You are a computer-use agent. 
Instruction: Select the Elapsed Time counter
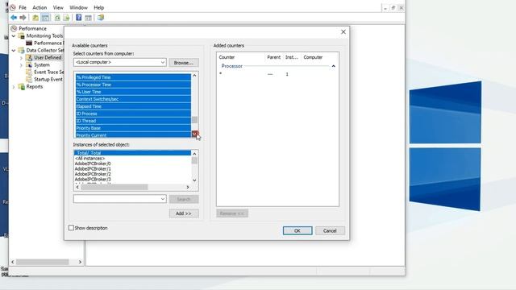click(x=133, y=106)
